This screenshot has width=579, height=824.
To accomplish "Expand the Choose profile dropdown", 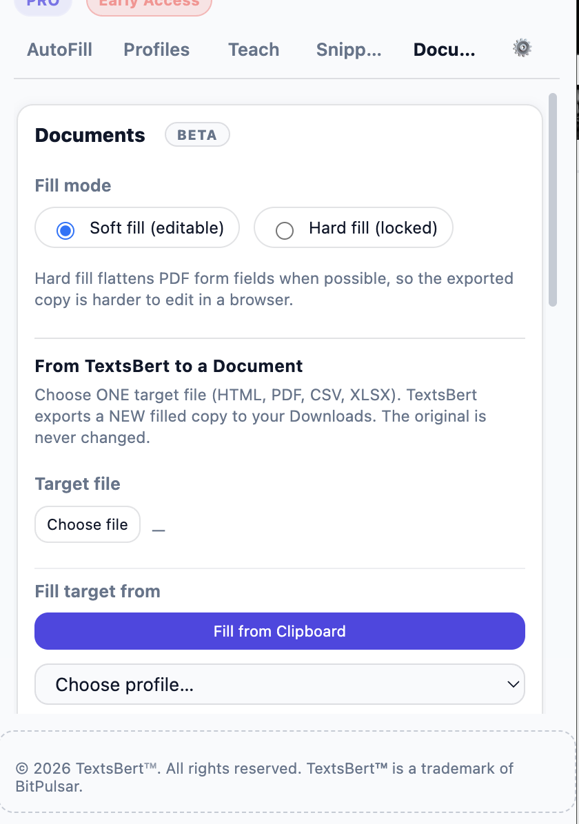I will coord(280,684).
